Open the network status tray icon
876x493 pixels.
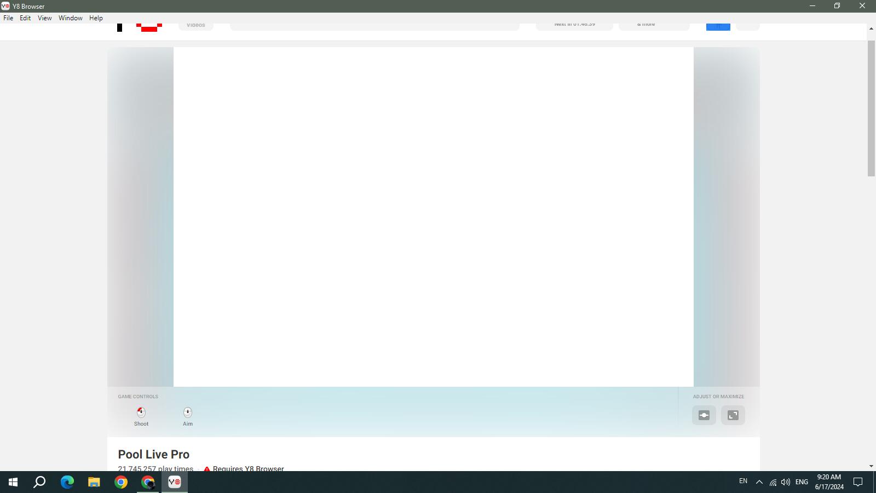(x=773, y=482)
